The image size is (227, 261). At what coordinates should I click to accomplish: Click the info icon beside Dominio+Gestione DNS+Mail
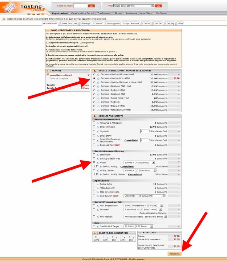pos(98,86)
